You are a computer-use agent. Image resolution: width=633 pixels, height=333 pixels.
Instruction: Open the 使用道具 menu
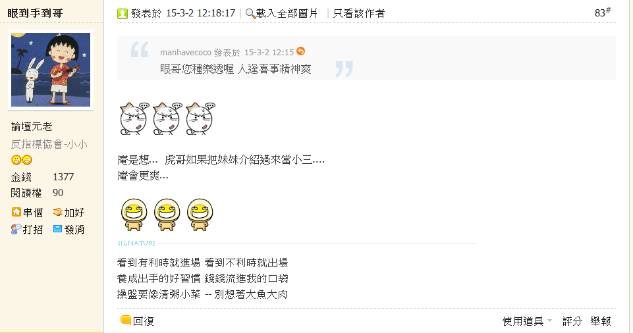pos(523,321)
